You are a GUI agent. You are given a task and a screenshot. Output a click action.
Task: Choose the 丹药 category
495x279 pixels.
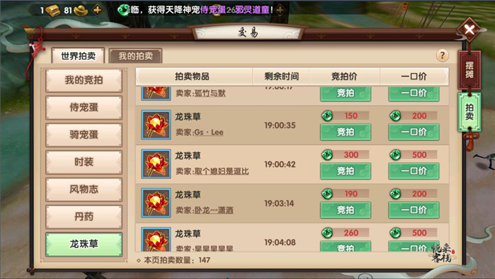(84, 216)
